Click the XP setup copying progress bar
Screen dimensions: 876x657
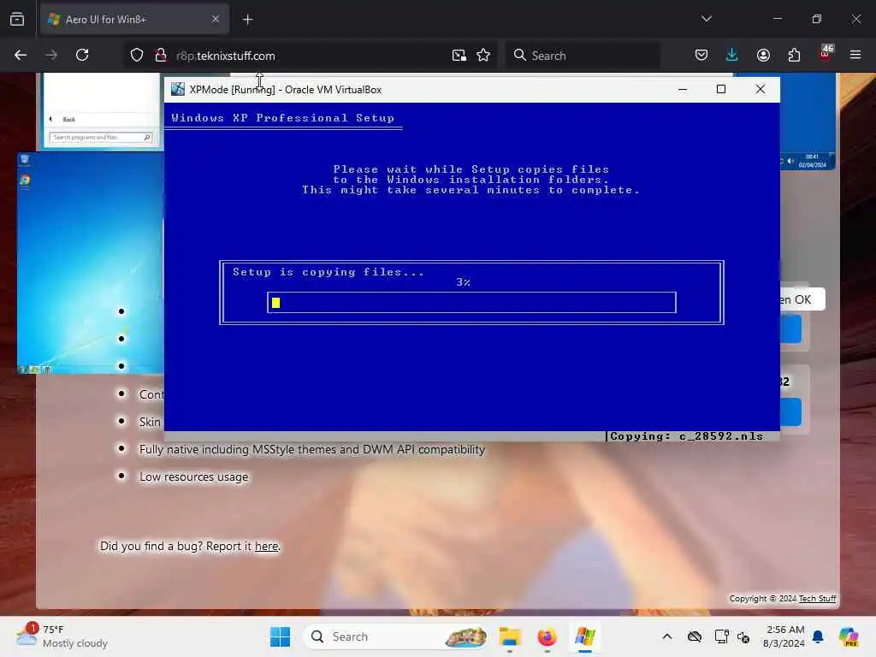click(471, 302)
